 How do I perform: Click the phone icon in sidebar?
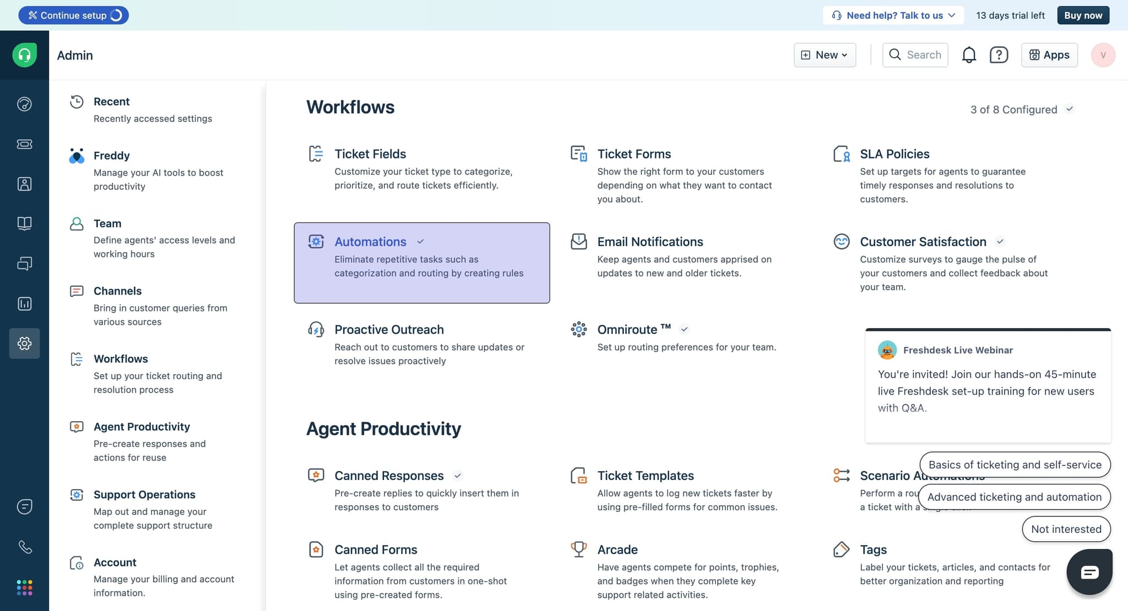pos(24,547)
